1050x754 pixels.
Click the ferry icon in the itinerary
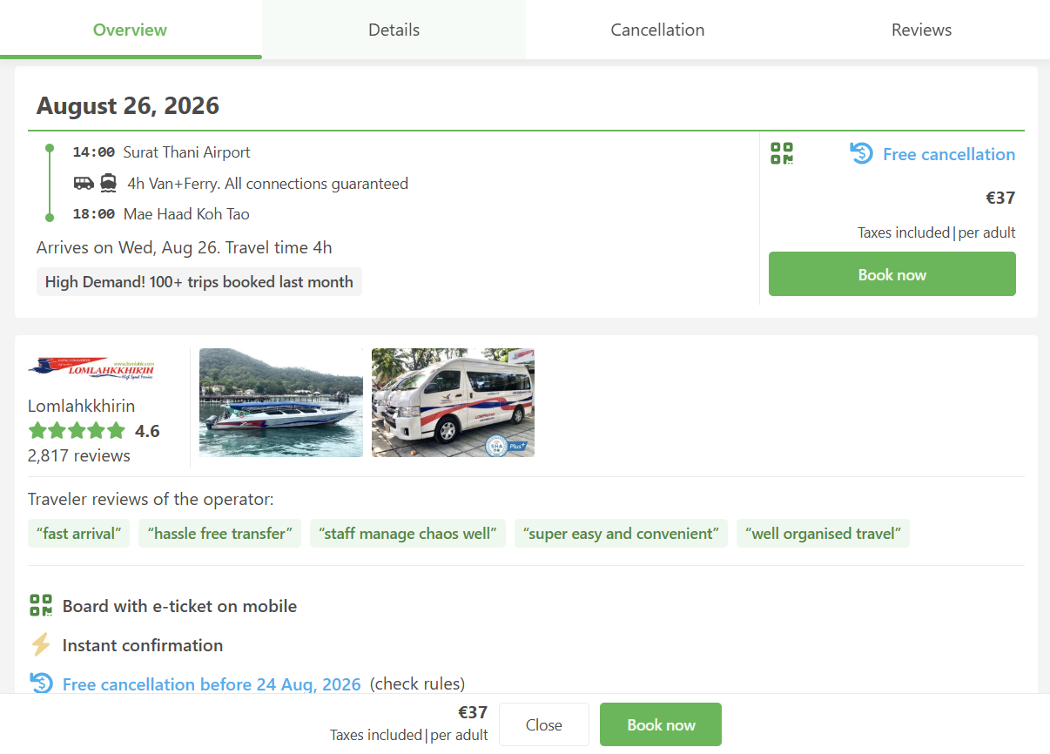pyautogui.click(x=109, y=183)
